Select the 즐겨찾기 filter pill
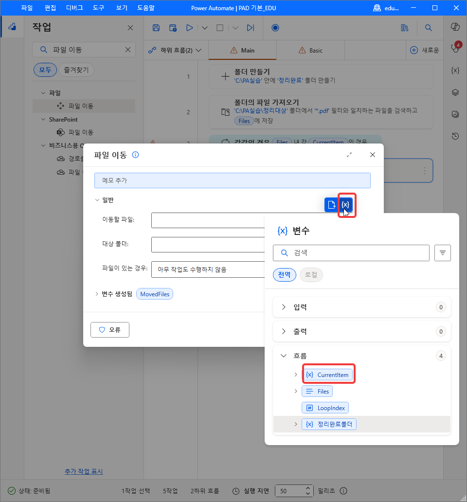This screenshot has height=502, width=467. pyautogui.click(x=76, y=70)
